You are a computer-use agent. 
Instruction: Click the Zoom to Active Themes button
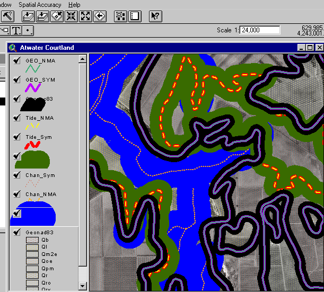coord(43,16)
